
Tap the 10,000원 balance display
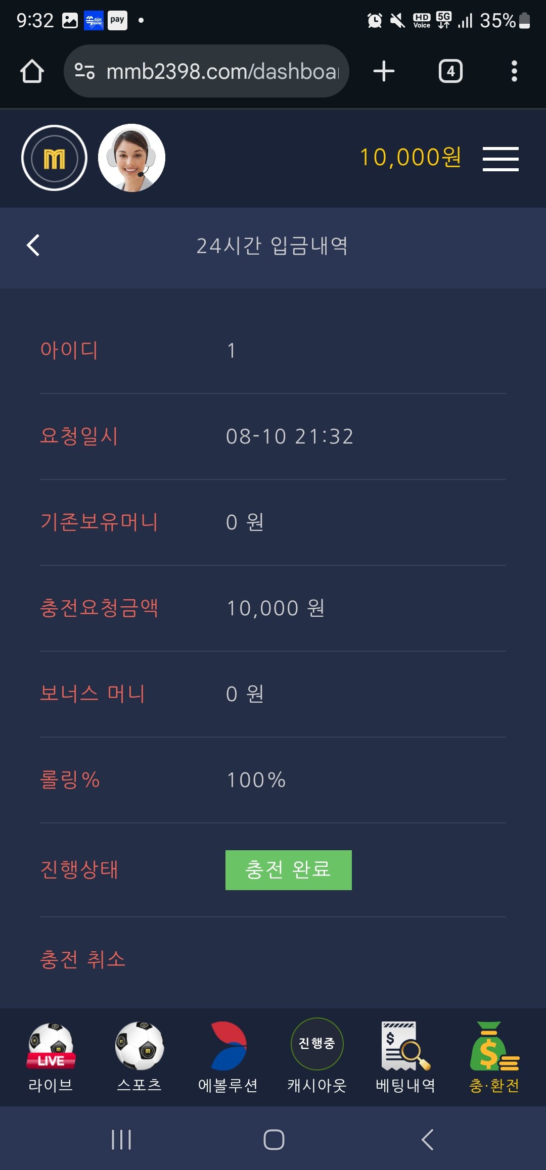410,157
